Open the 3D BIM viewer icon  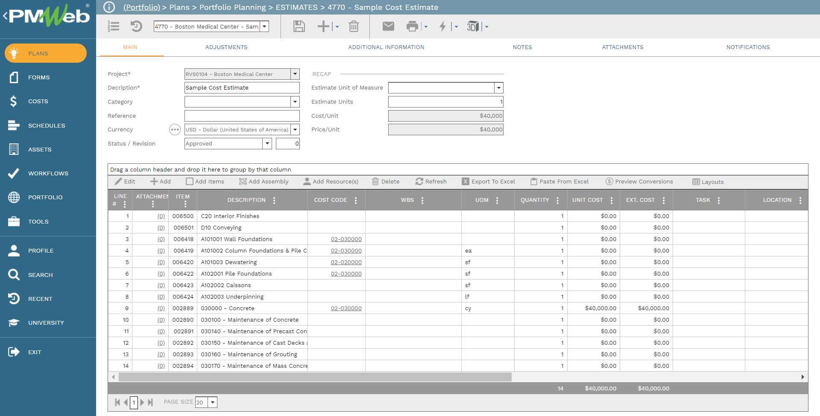(473, 26)
